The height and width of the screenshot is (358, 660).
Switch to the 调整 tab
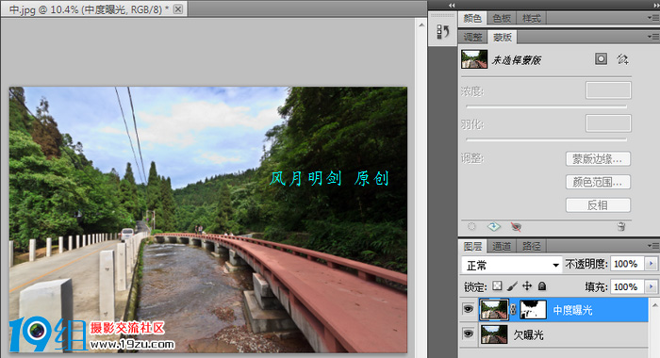(x=472, y=37)
